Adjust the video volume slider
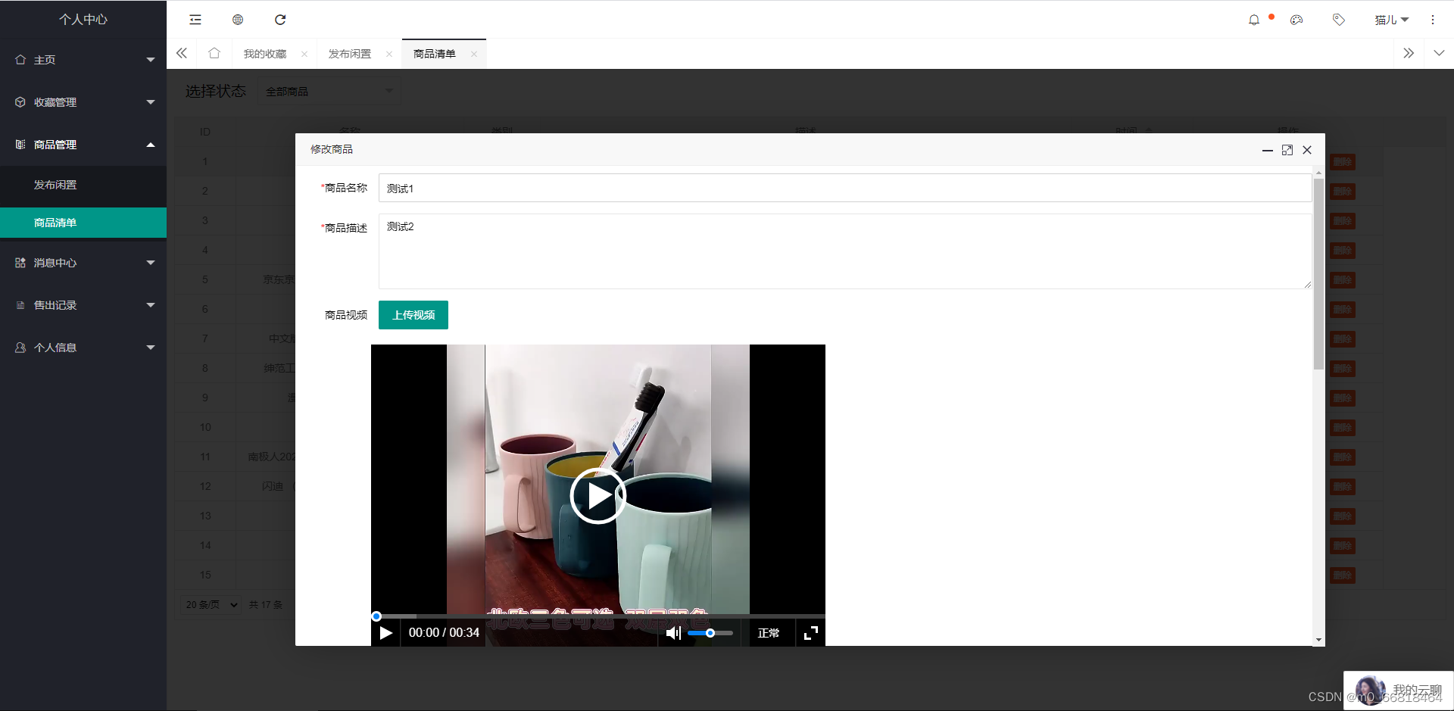The width and height of the screenshot is (1454, 711). [710, 633]
